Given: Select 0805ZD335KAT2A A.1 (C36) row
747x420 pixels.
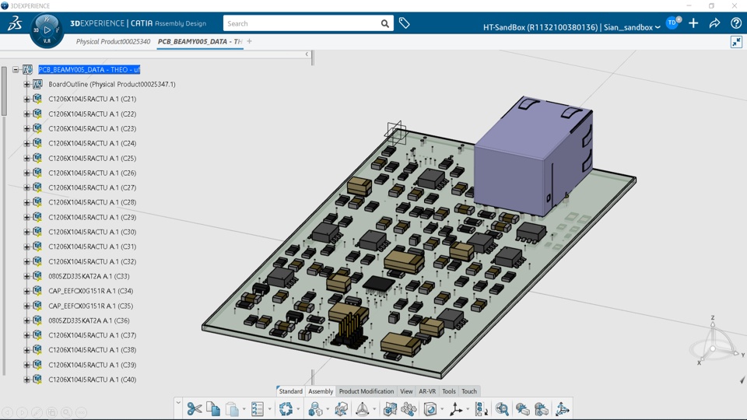Looking at the screenshot, I should pyautogui.click(x=89, y=320).
